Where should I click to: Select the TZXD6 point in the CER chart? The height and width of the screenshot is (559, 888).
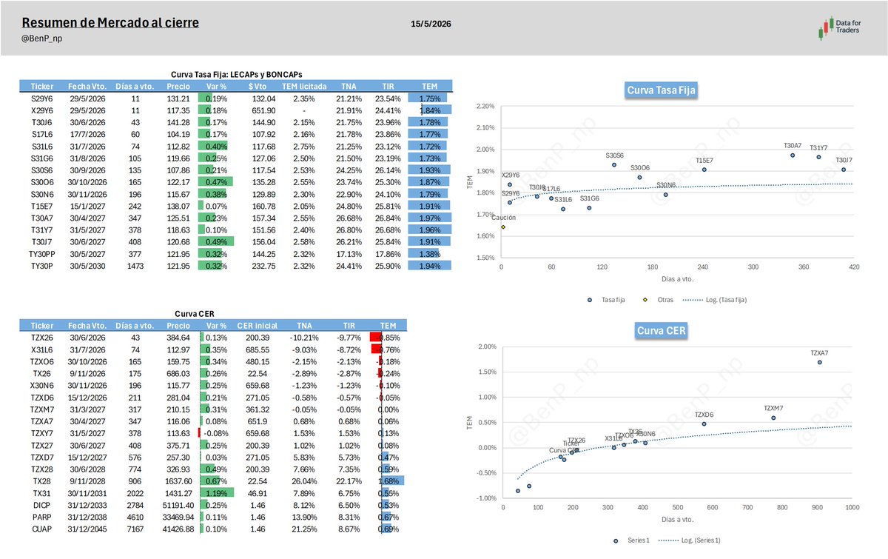click(704, 424)
